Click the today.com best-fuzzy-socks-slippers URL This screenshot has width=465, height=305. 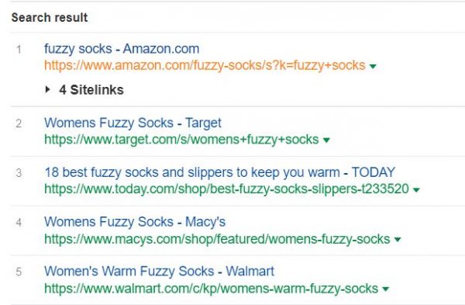pyautogui.click(x=227, y=189)
